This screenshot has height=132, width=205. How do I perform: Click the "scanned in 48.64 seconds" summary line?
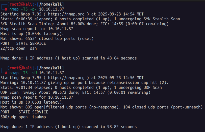pyautogui.click(x=68, y=58)
